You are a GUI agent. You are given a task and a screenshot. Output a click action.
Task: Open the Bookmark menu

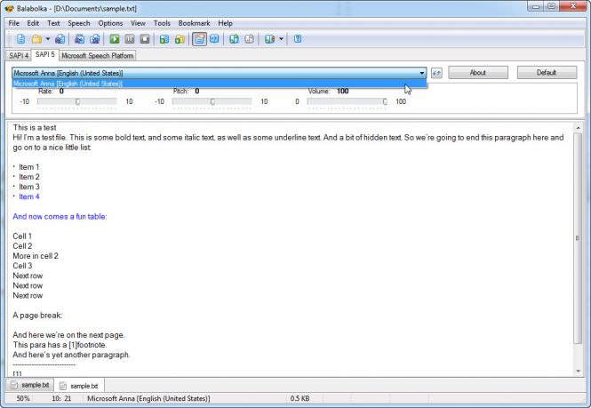194,22
